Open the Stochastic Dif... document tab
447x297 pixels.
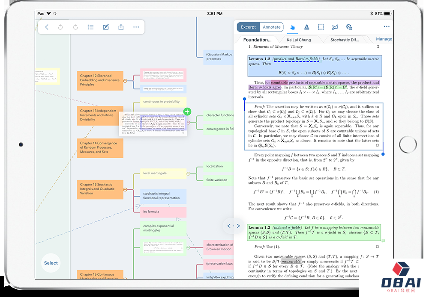345,40
